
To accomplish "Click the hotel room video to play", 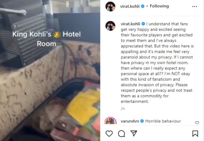I will tap(50, 70).
